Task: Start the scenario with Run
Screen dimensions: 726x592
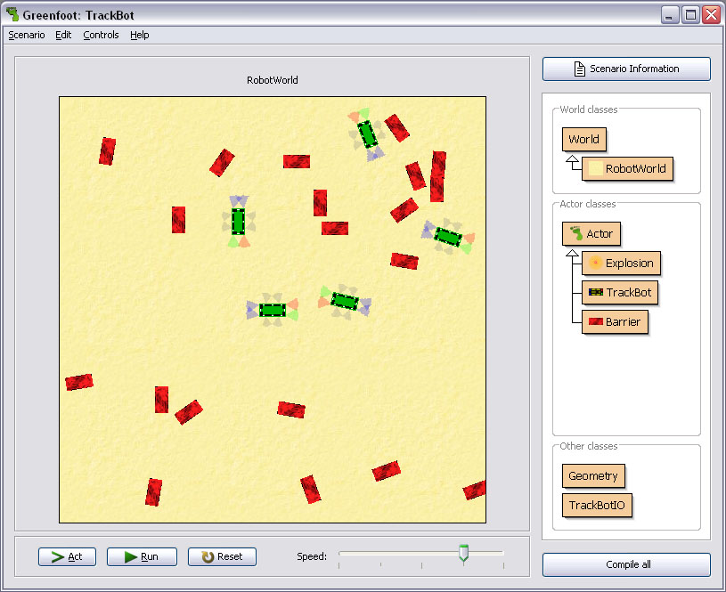Action: pyautogui.click(x=142, y=556)
